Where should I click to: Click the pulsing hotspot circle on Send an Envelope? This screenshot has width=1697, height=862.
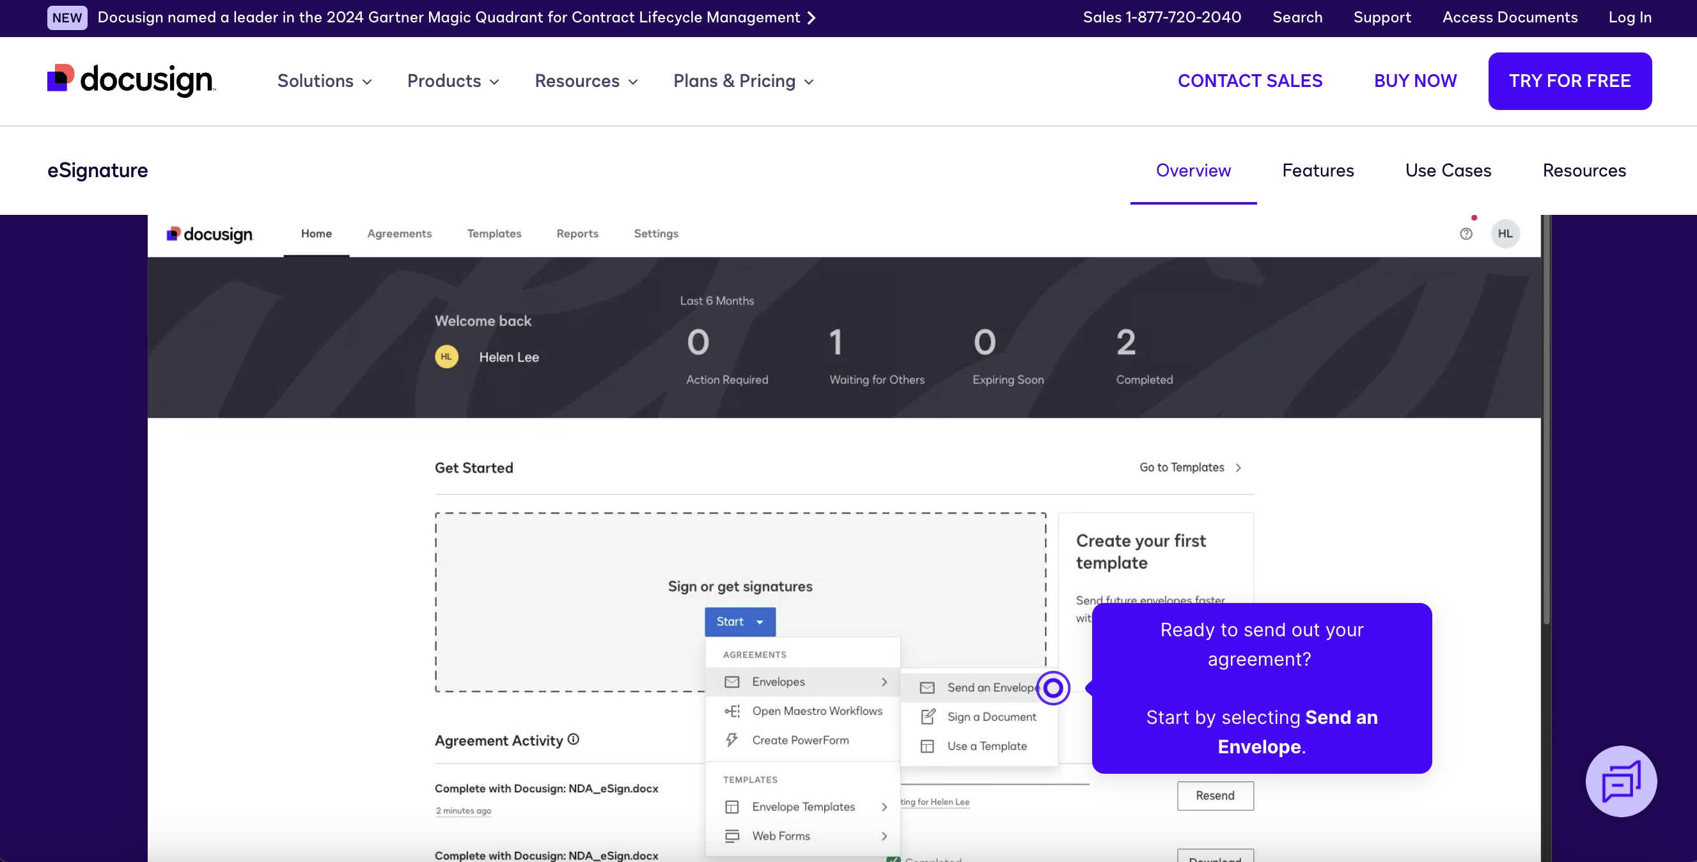[x=1052, y=687]
